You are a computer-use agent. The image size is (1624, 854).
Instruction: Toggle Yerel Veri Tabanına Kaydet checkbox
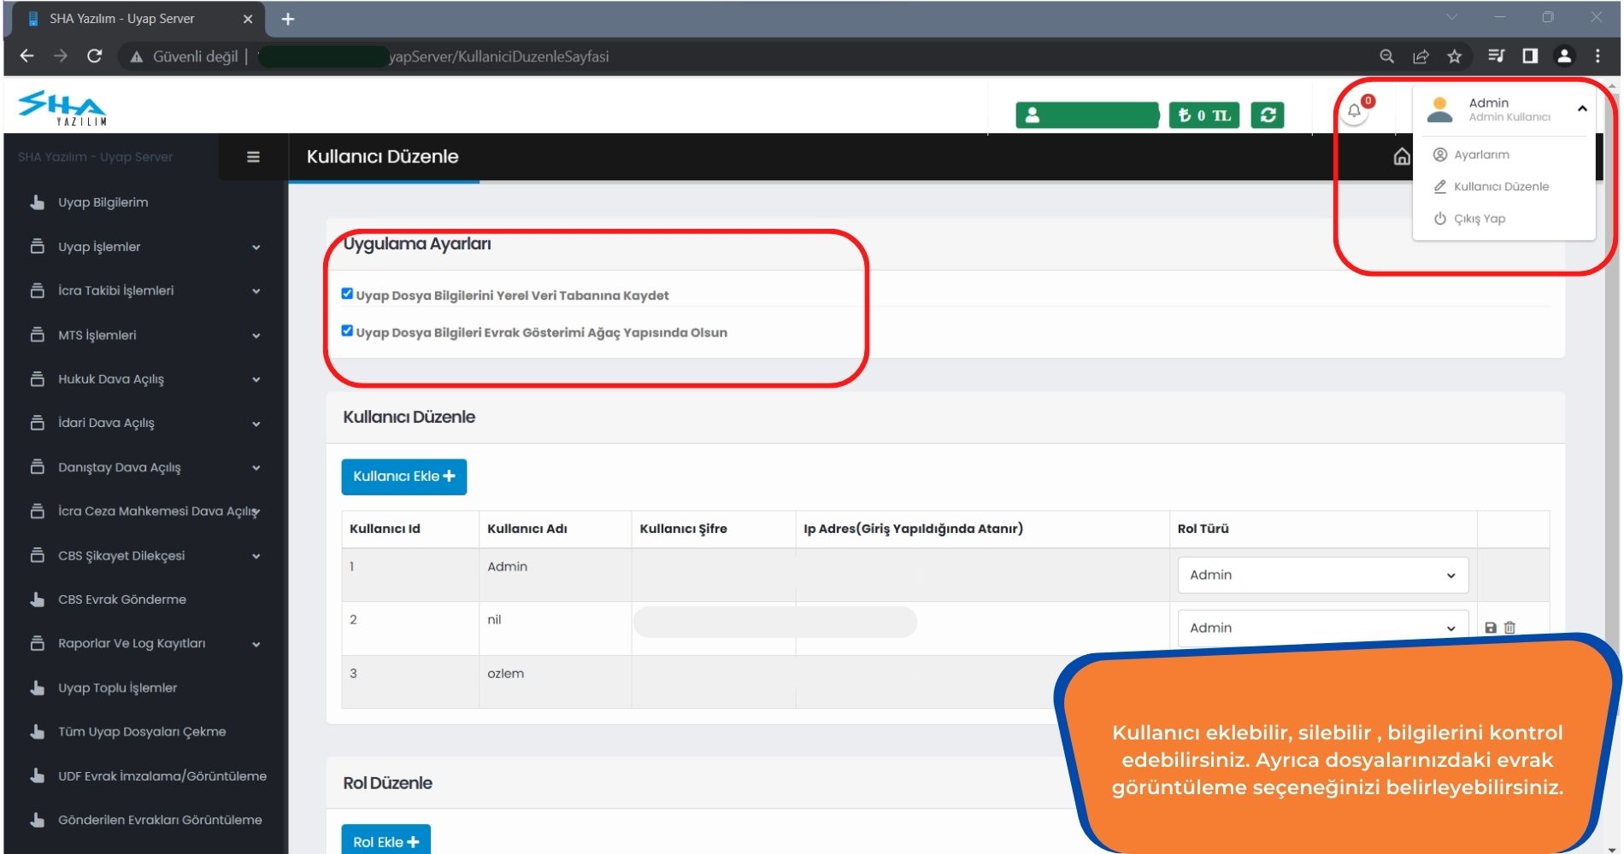(x=347, y=294)
